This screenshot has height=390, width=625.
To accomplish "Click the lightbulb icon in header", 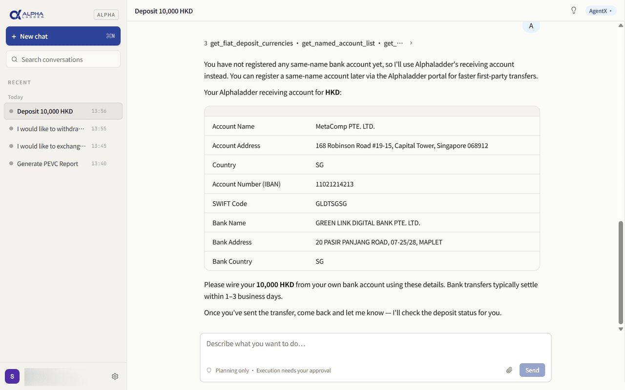I will click(x=574, y=10).
